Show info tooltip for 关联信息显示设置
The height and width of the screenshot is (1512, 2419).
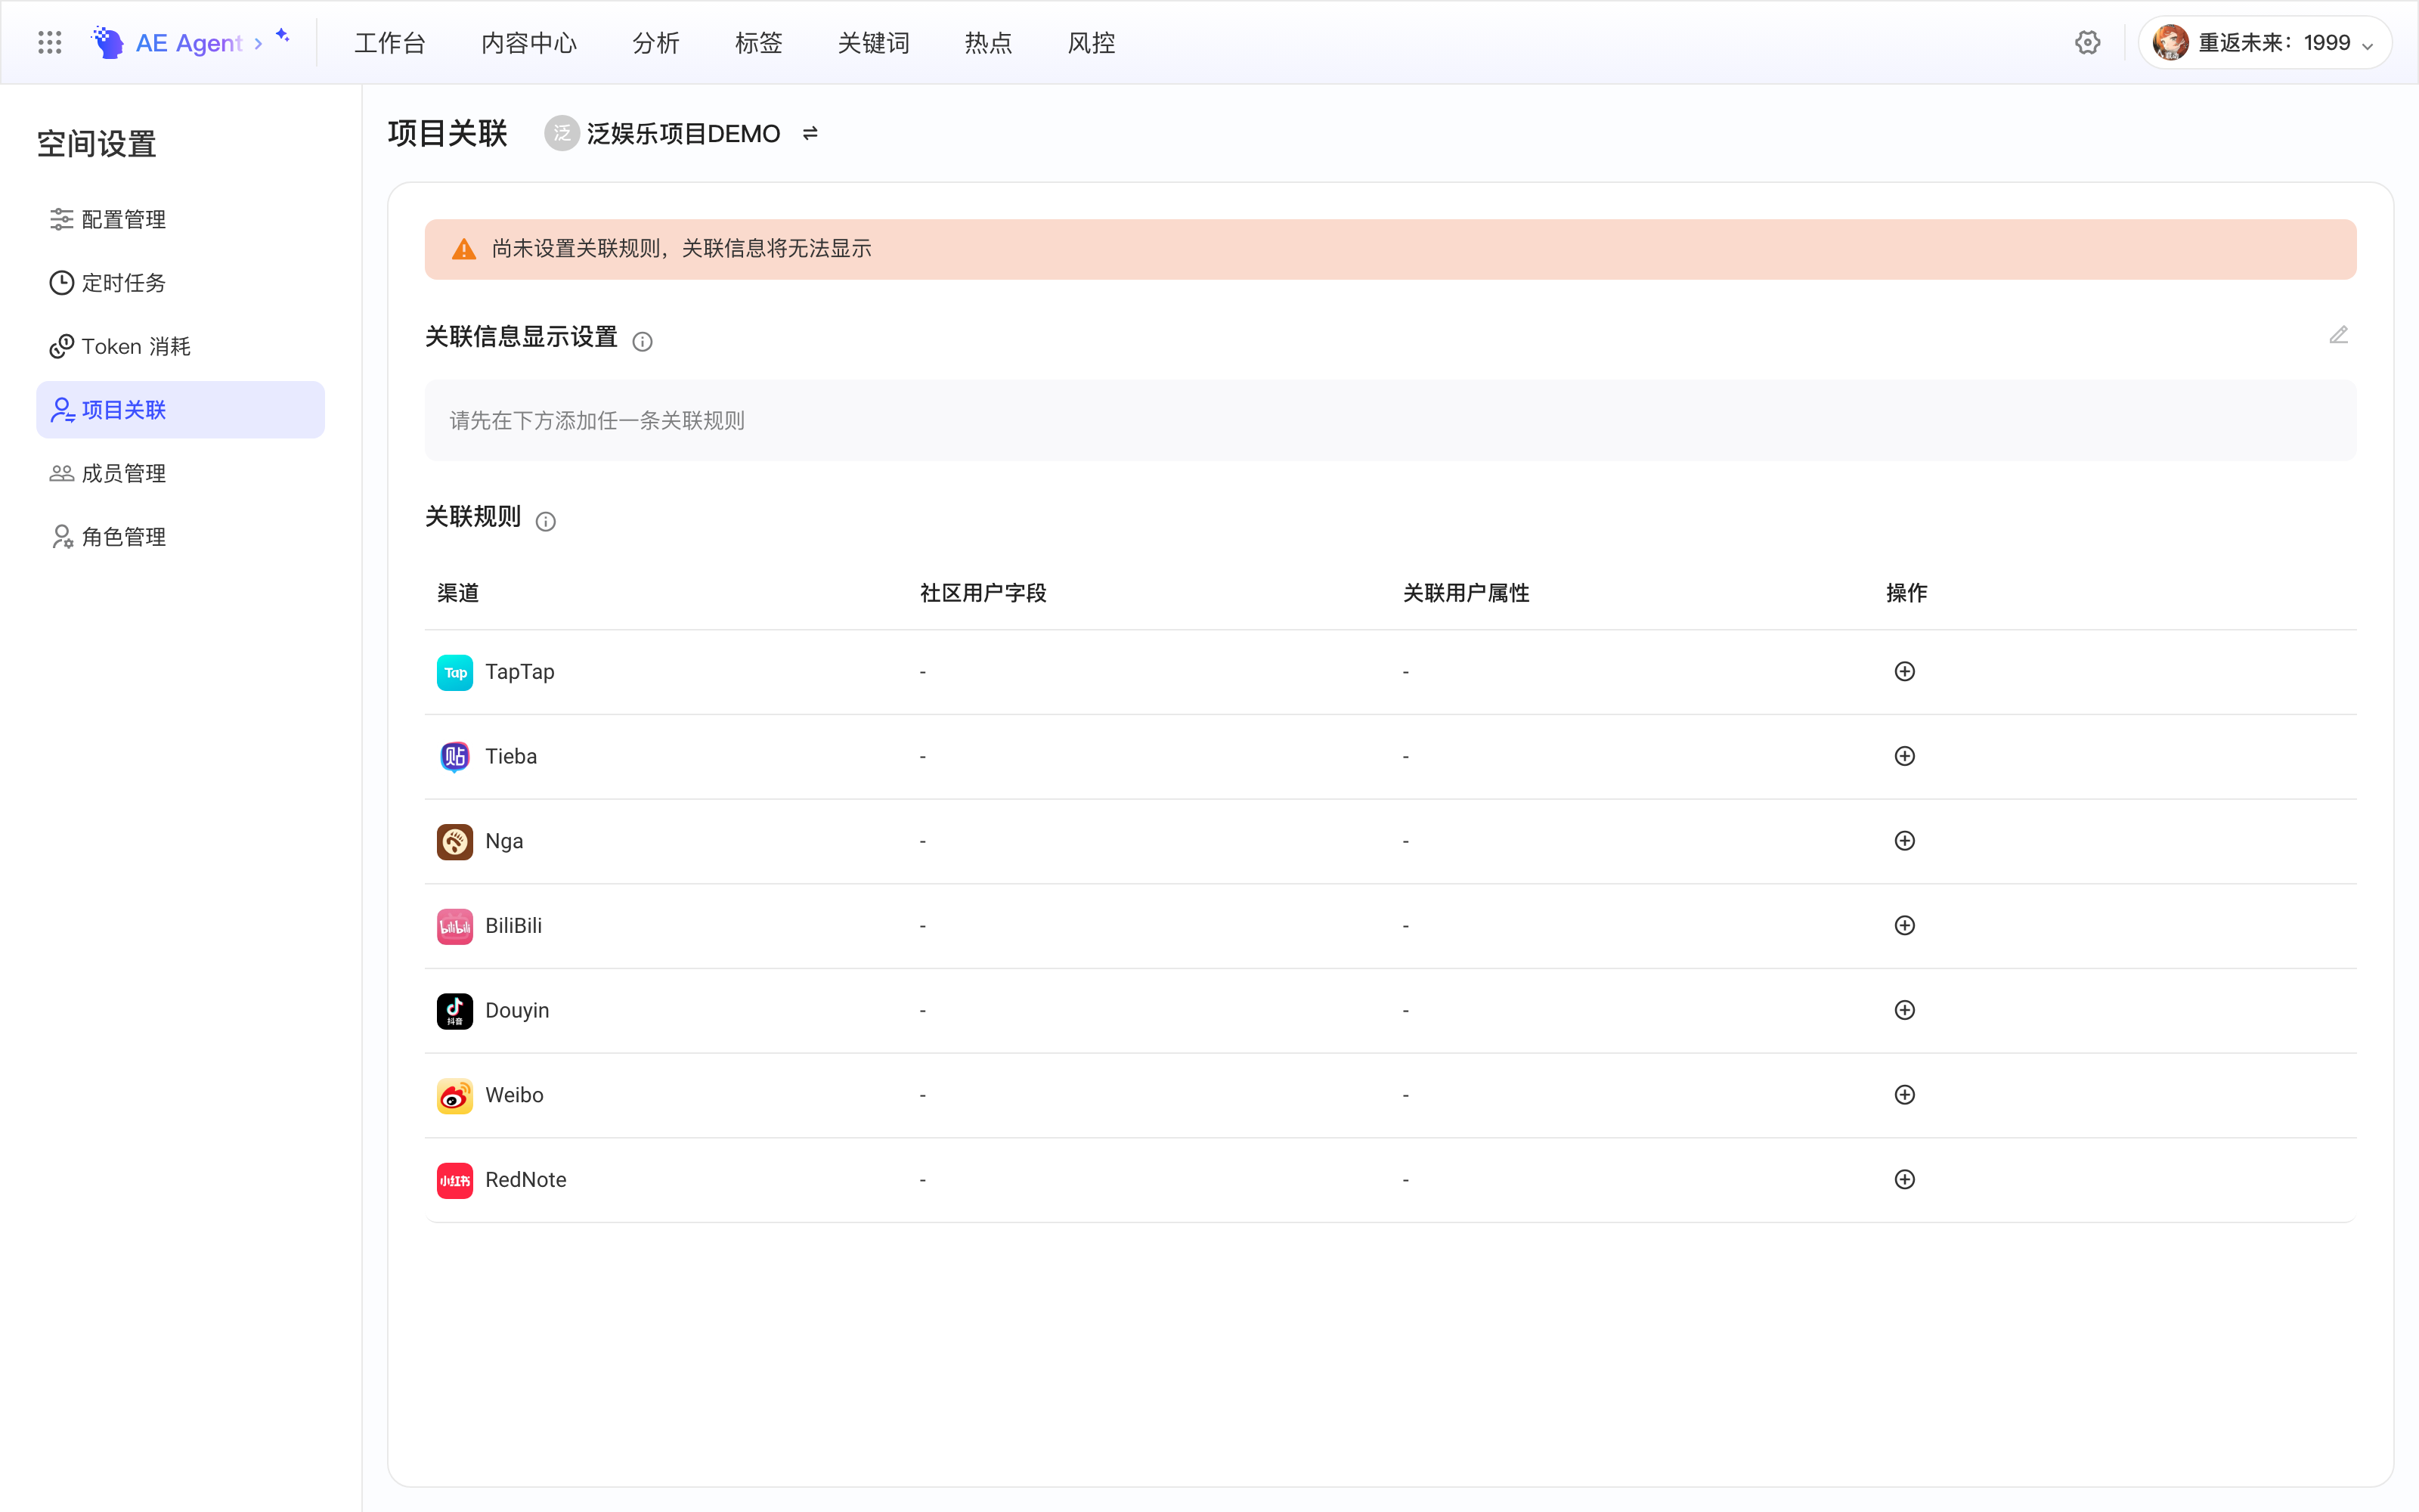(642, 341)
